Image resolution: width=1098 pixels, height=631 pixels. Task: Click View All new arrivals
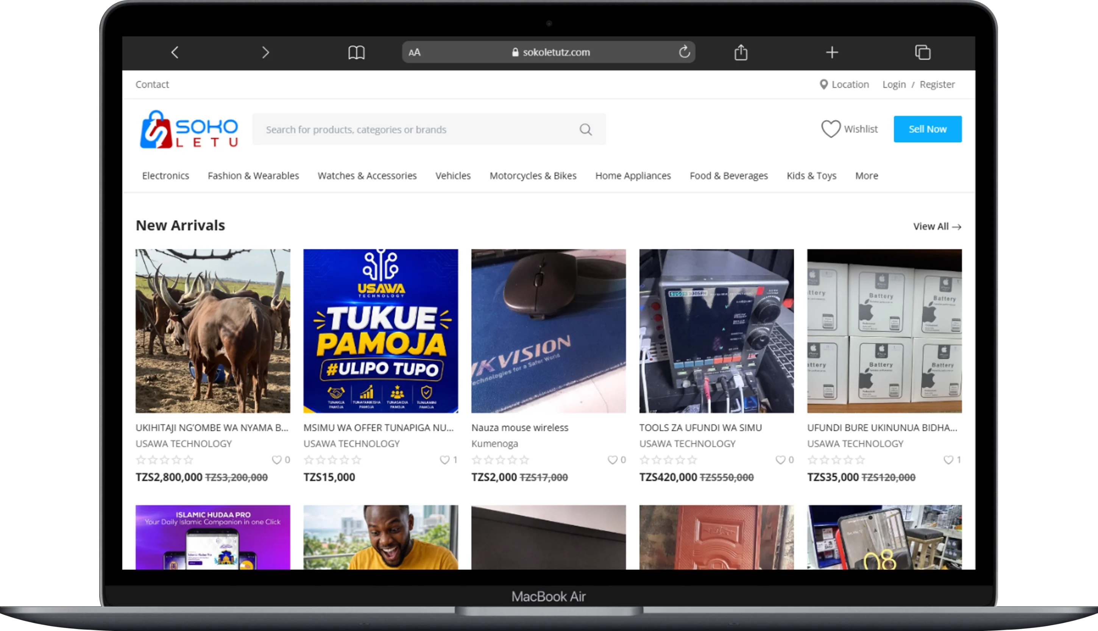937,226
